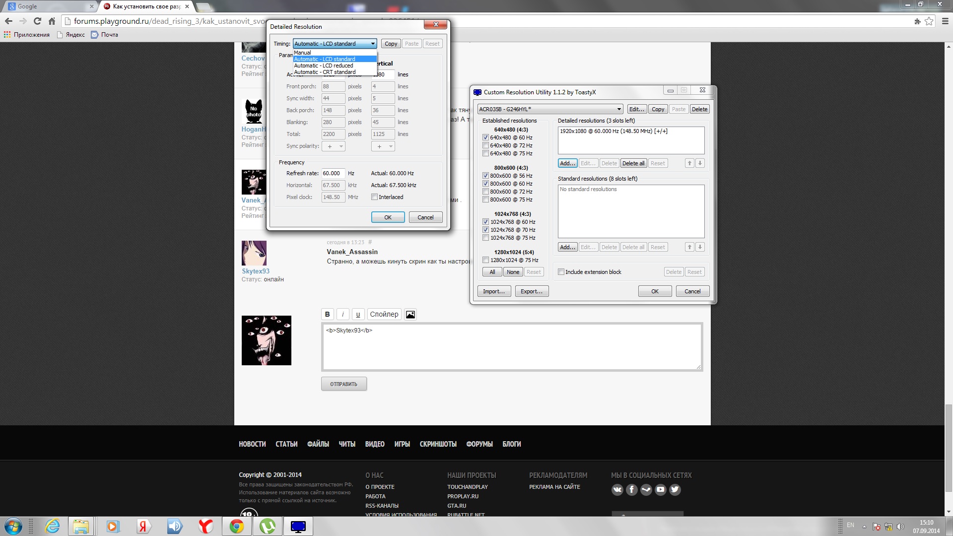Click Copy button next to Timing

(x=391, y=44)
